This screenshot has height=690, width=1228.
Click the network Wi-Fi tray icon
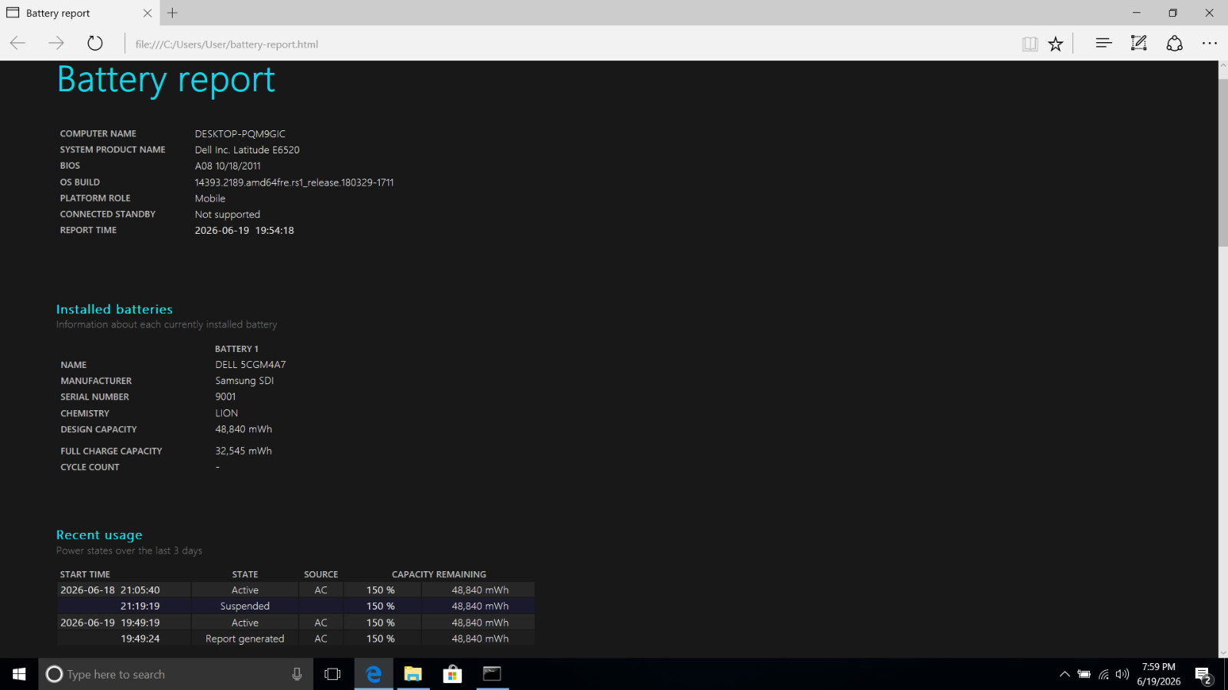(1104, 675)
